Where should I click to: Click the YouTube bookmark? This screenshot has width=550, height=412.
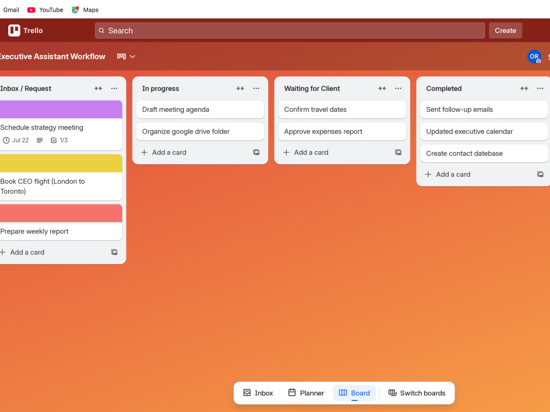[45, 10]
